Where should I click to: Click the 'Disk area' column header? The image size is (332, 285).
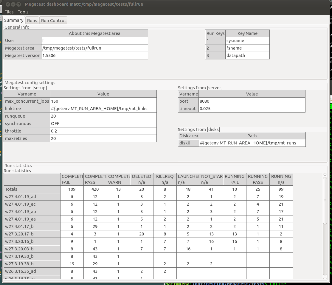(188, 136)
